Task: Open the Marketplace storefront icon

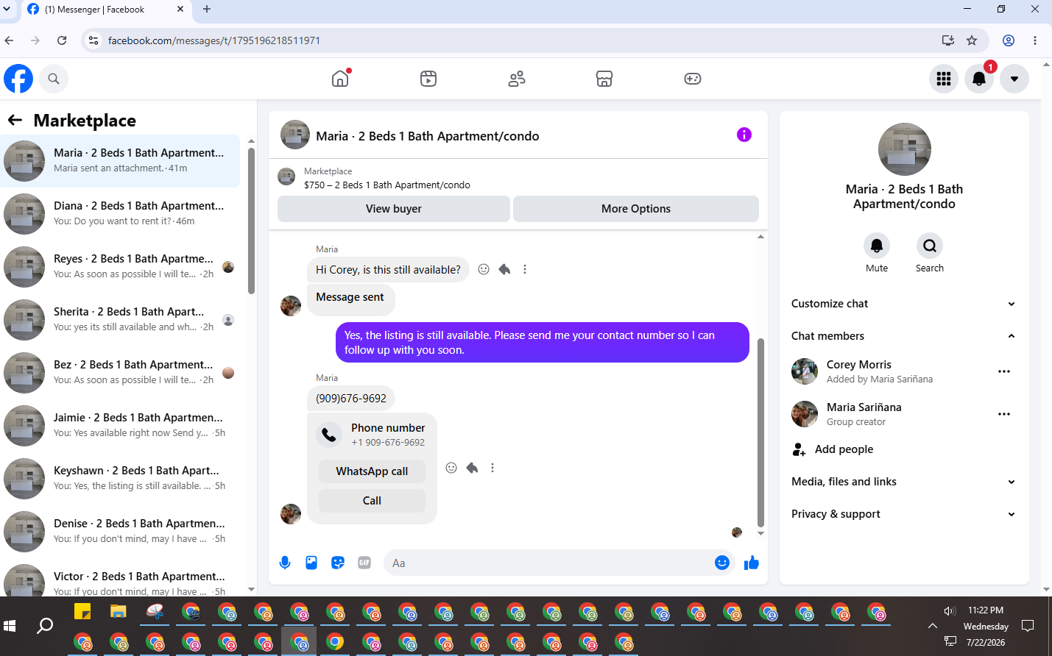Action: point(604,79)
